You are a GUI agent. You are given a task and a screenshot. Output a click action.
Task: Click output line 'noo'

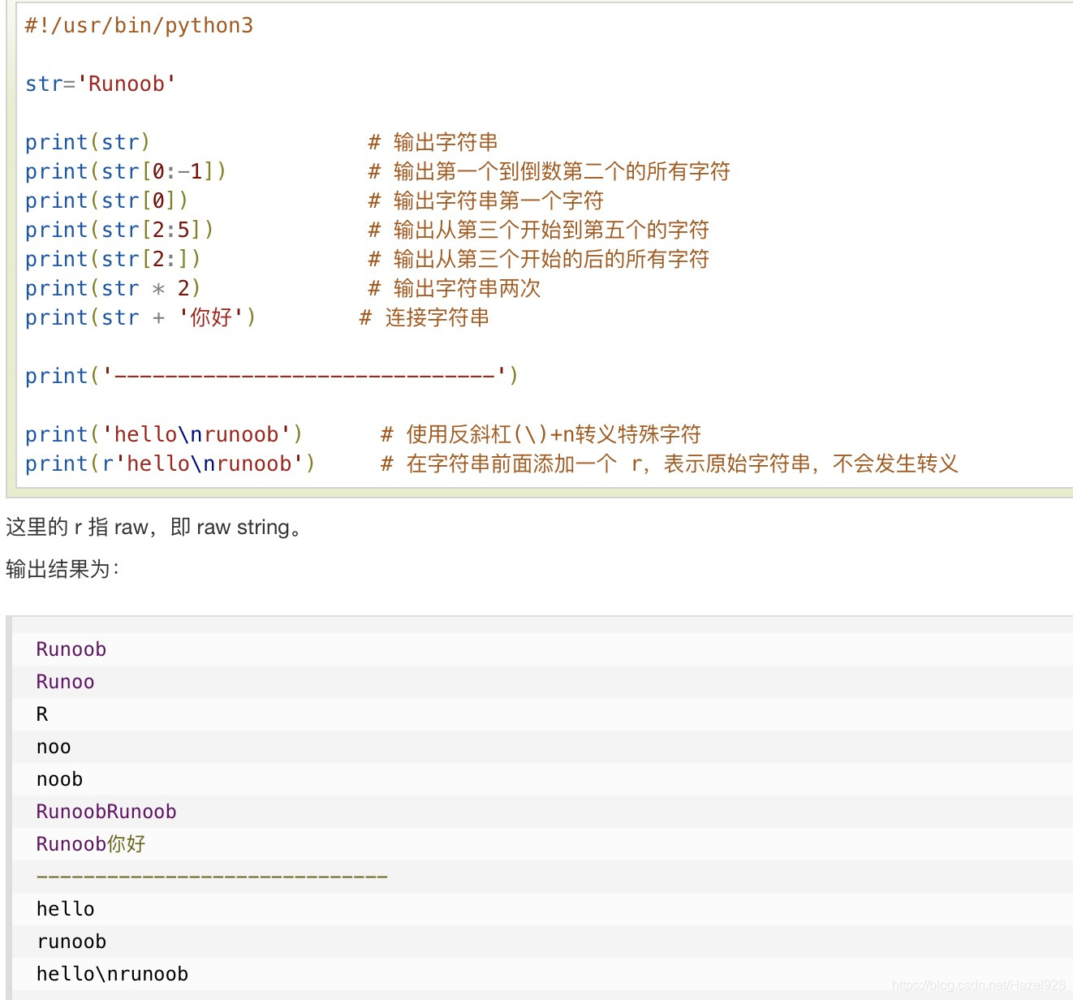(54, 747)
